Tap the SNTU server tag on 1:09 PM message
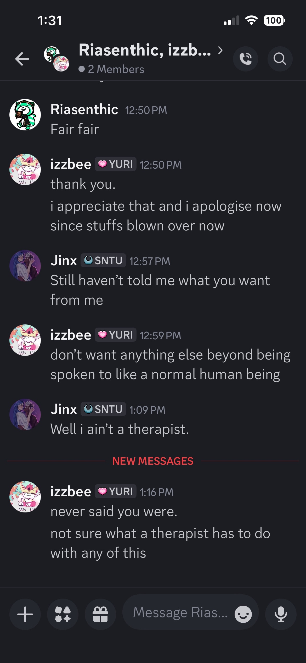 tap(103, 409)
